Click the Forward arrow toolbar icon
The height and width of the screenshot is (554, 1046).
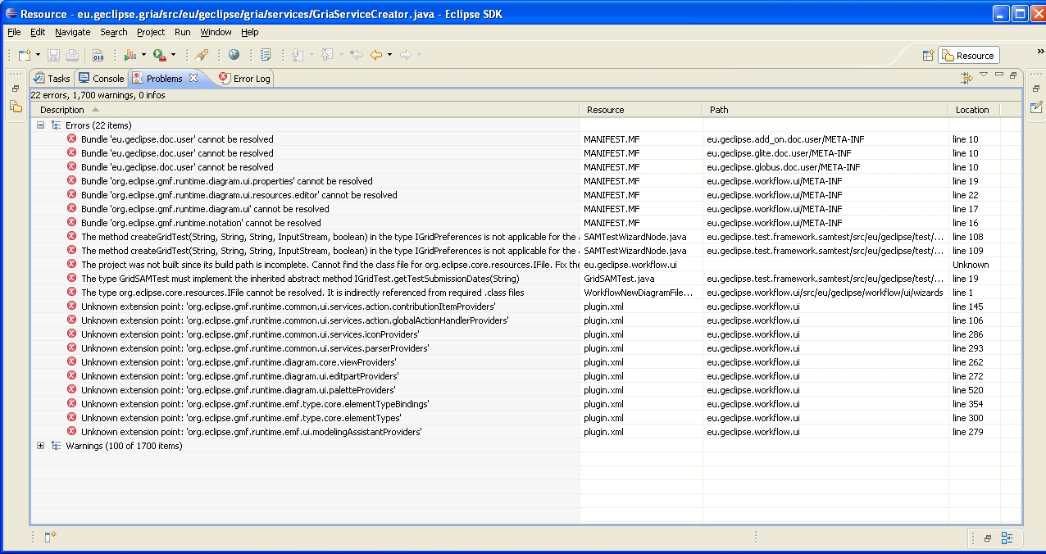[x=407, y=55]
